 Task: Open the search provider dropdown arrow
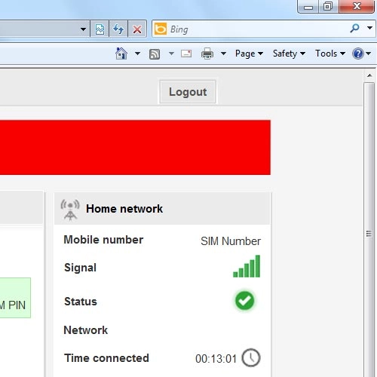click(x=369, y=28)
